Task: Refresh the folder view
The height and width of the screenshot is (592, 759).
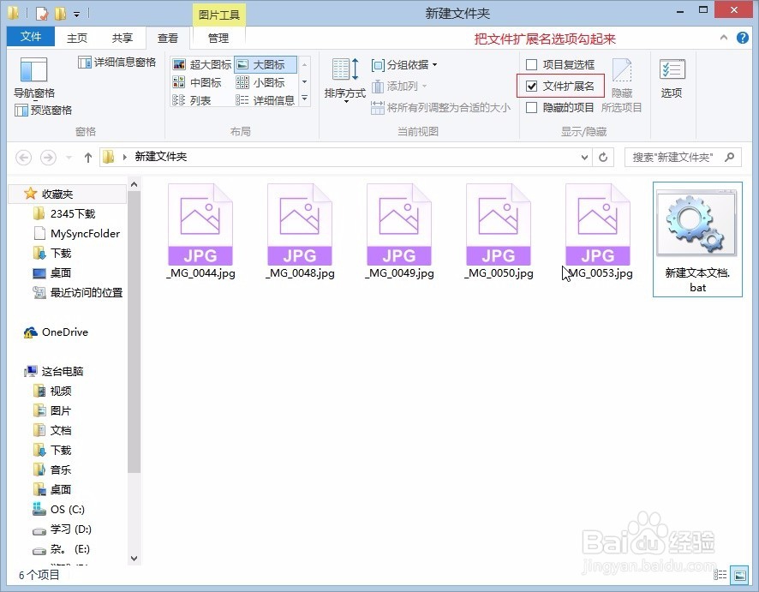Action: (604, 157)
